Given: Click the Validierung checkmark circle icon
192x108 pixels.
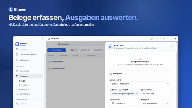Looking at the screenshot, I should [x=17, y=60].
